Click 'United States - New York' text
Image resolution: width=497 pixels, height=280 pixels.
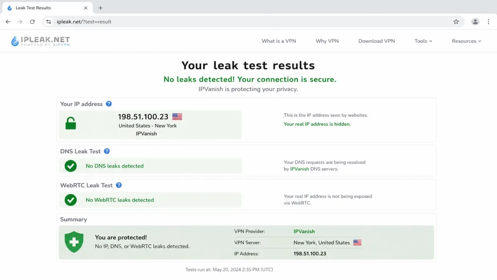[147, 126]
